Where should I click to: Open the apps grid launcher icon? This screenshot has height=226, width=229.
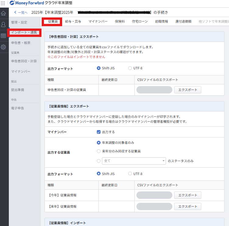[x=3, y=3]
